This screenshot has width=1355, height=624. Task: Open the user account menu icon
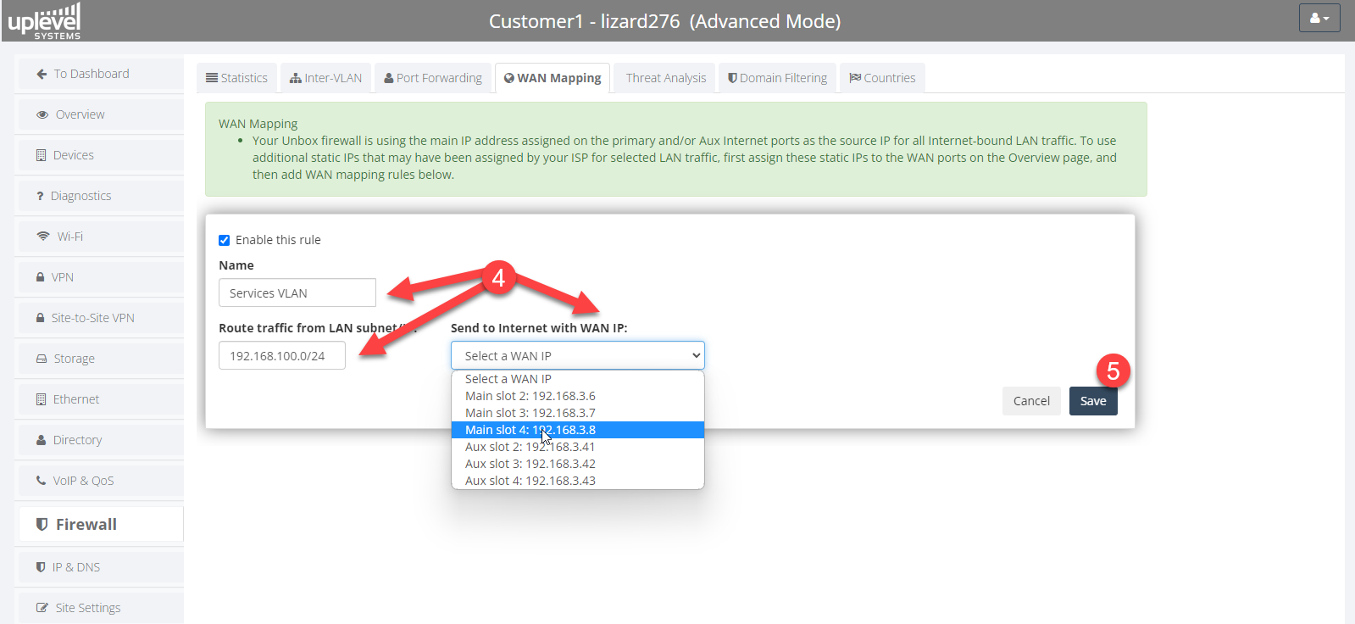coord(1319,18)
